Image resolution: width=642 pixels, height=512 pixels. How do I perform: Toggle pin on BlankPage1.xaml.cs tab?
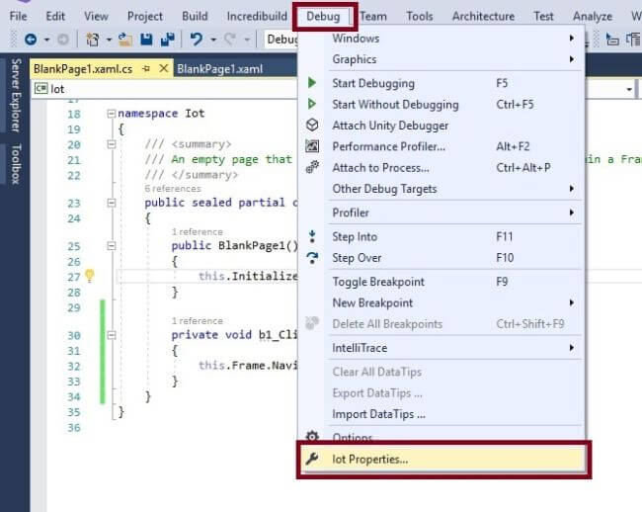point(146,69)
